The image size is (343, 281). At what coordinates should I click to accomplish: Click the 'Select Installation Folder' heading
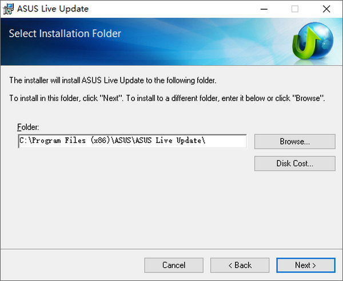click(x=65, y=34)
